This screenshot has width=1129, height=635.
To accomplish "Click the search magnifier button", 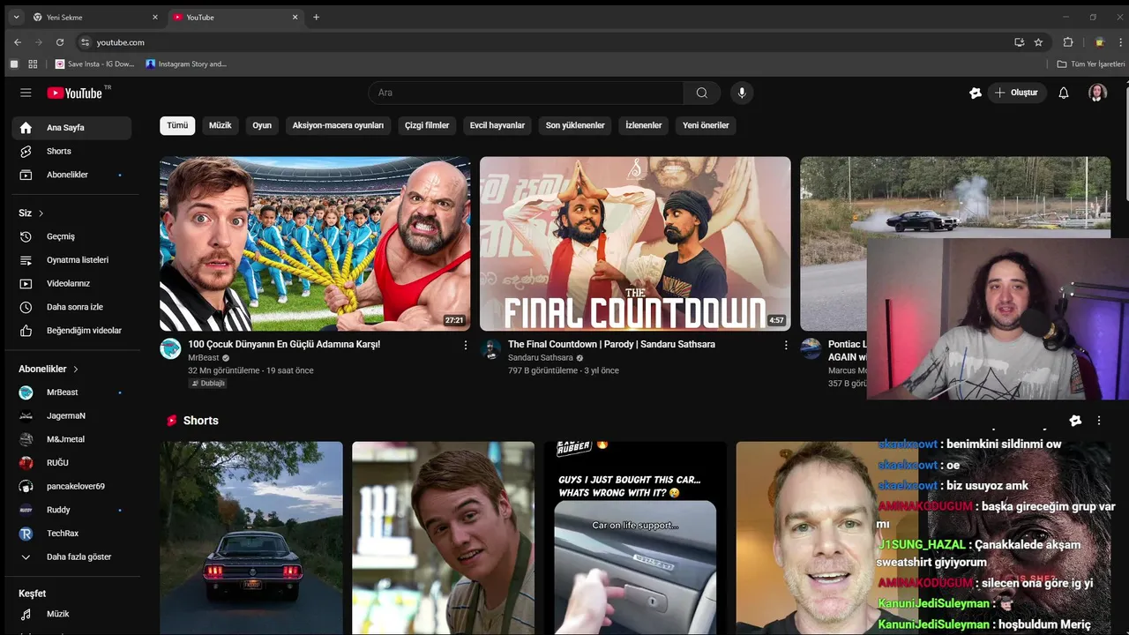I will [x=702, y=93].
